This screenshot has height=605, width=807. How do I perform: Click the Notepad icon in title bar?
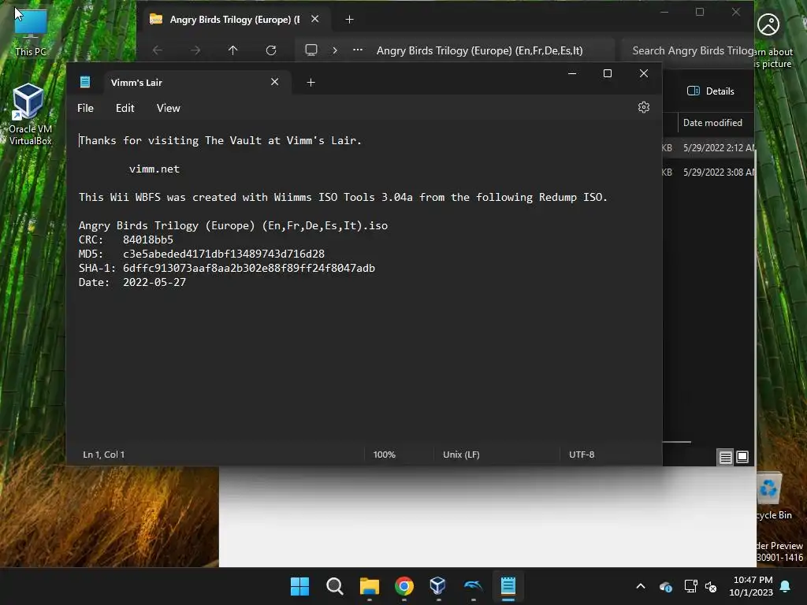point(85,82)
